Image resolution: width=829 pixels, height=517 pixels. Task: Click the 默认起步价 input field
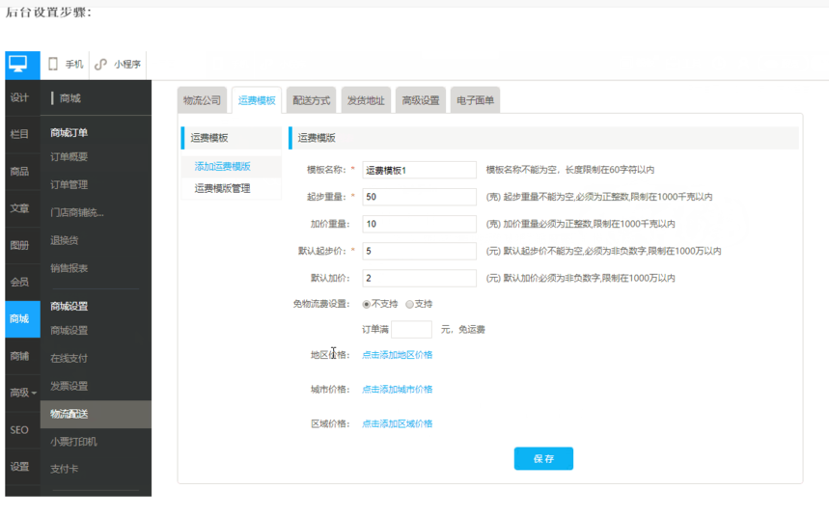419,251
